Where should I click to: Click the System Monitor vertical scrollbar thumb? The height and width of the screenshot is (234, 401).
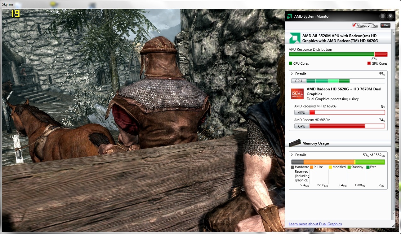point(393,122)
